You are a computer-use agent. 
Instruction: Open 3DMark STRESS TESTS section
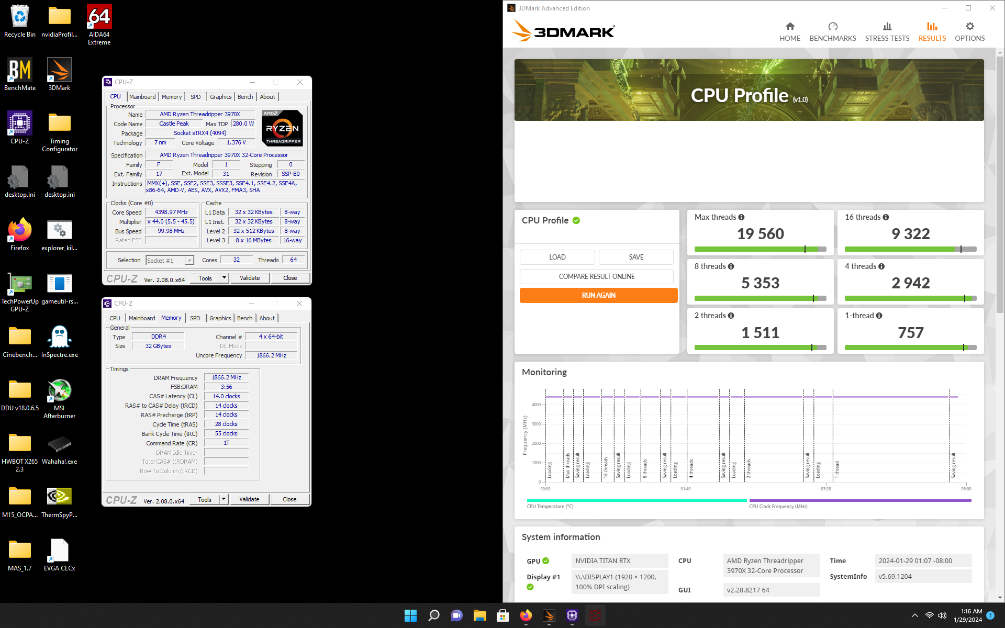pos(887,32)
